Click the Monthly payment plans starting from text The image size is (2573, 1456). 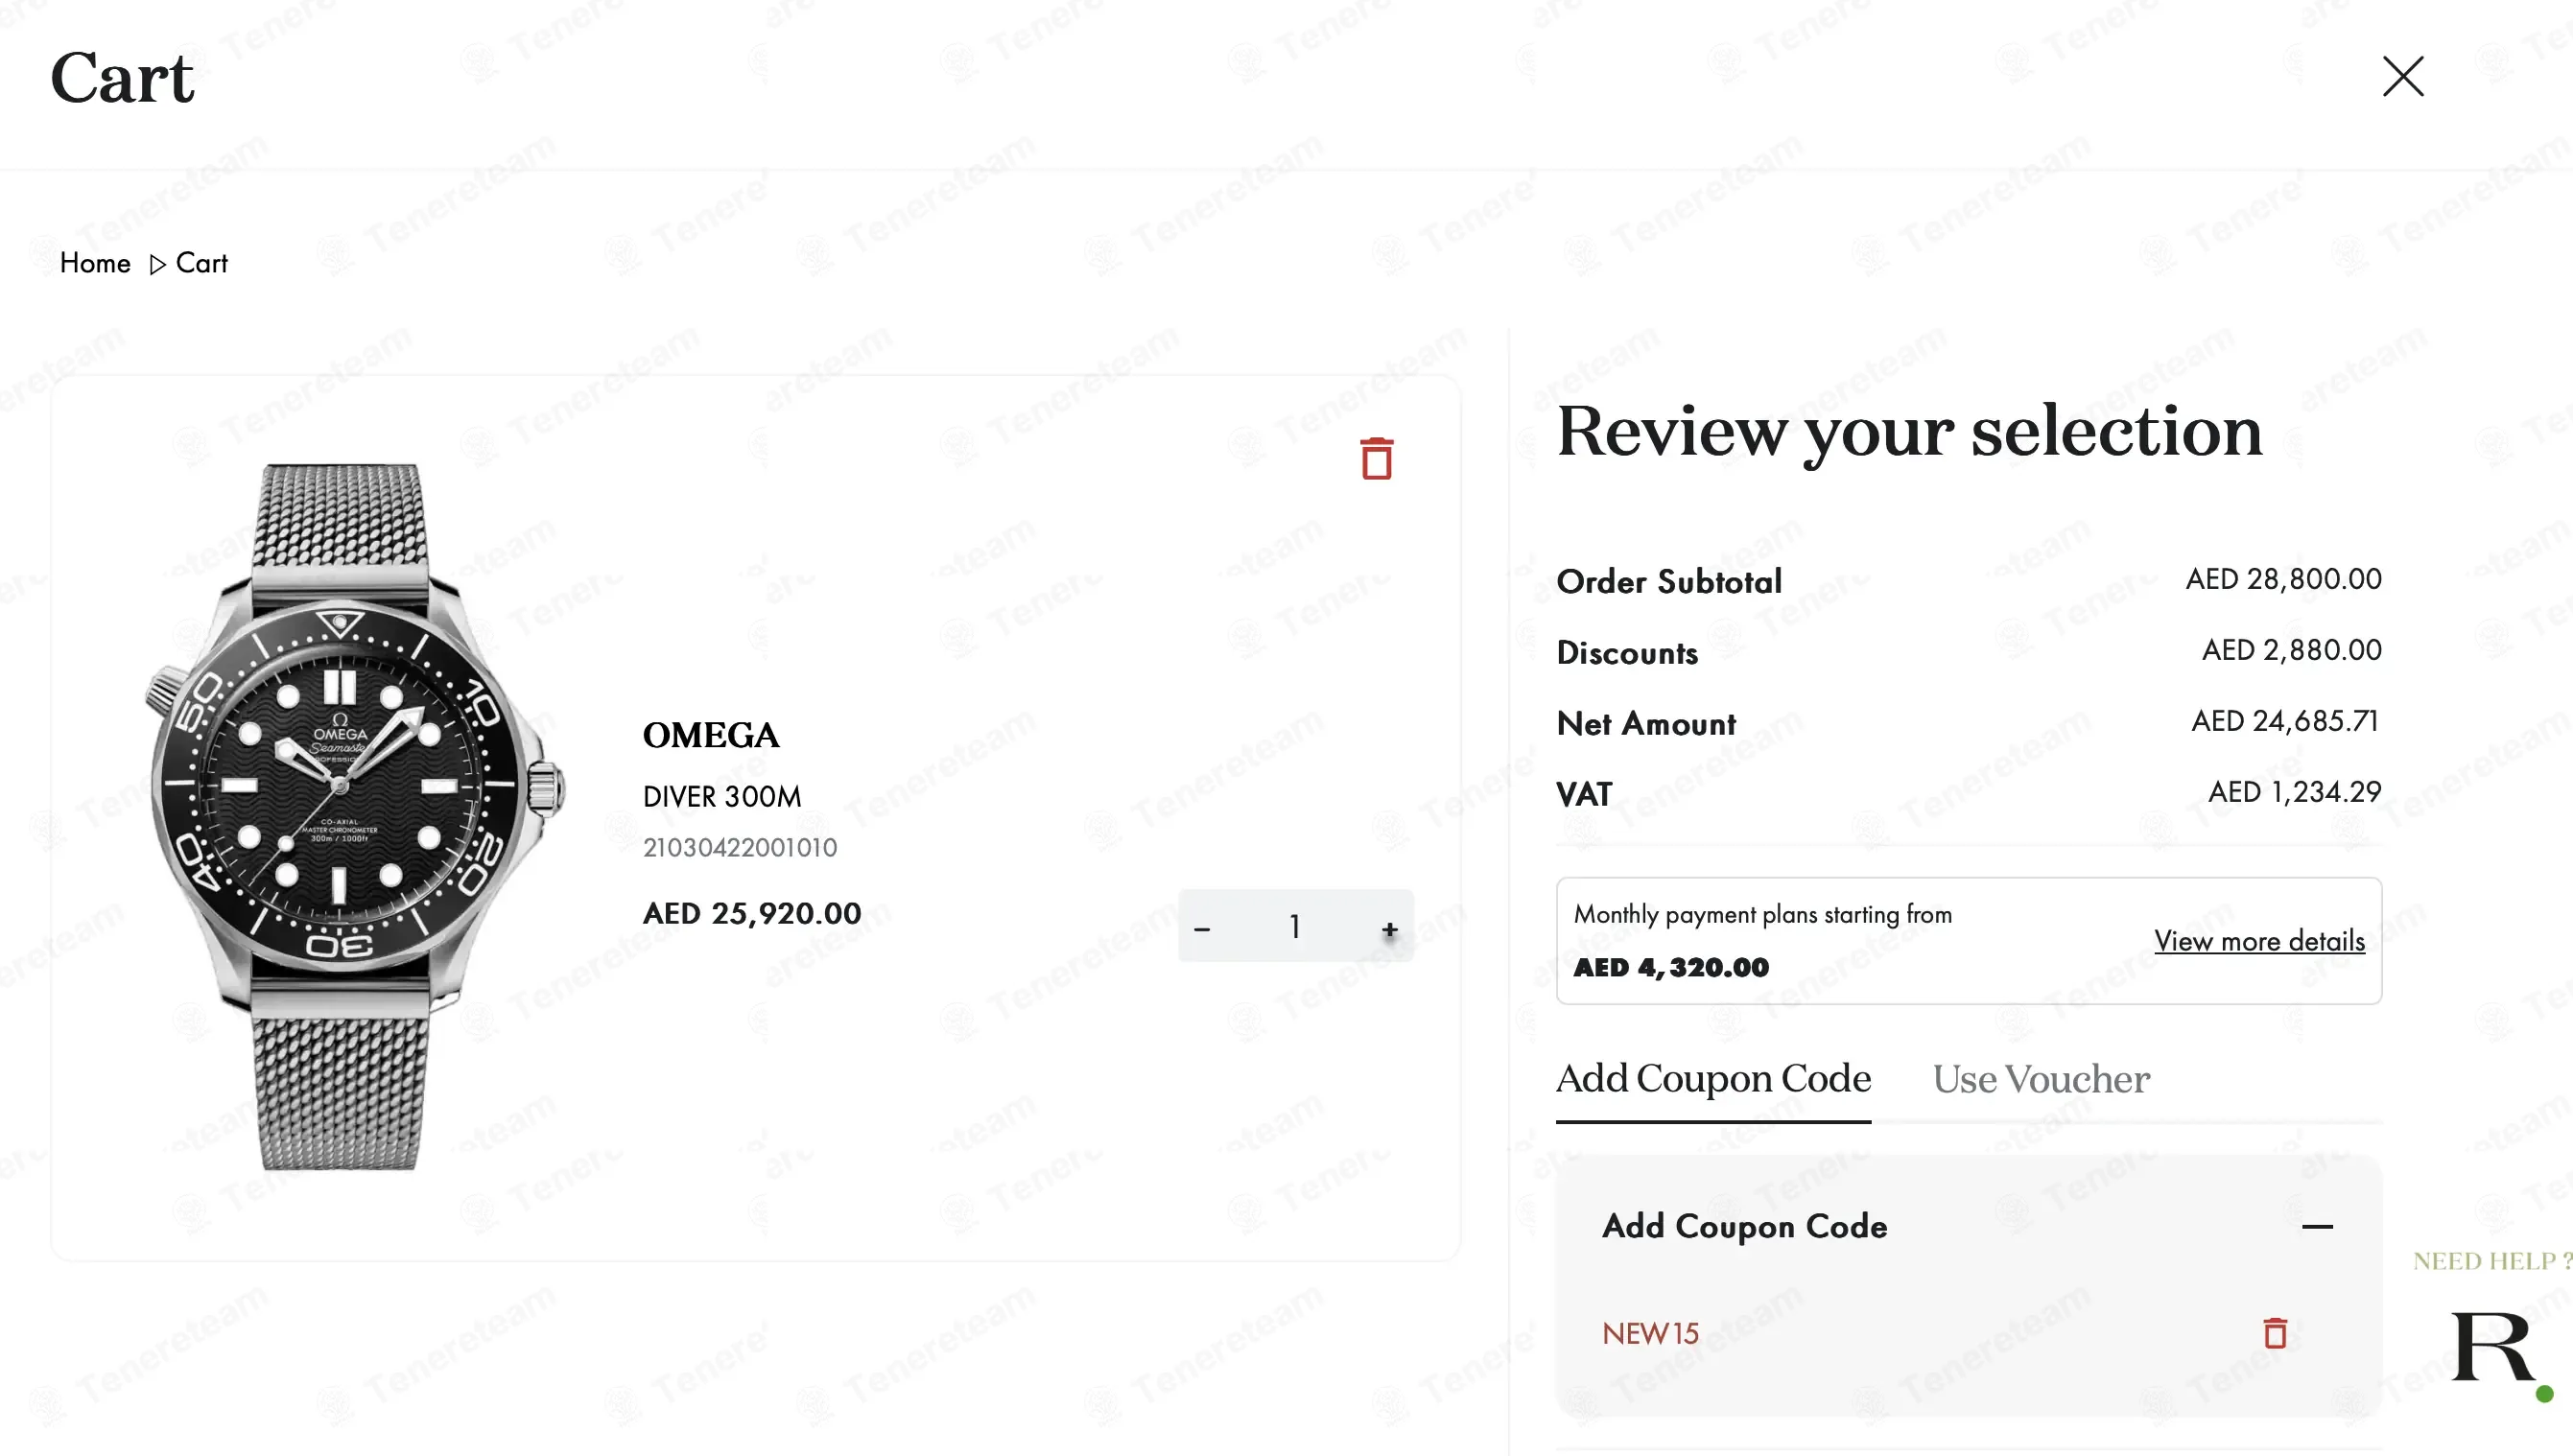[1762, 914]
